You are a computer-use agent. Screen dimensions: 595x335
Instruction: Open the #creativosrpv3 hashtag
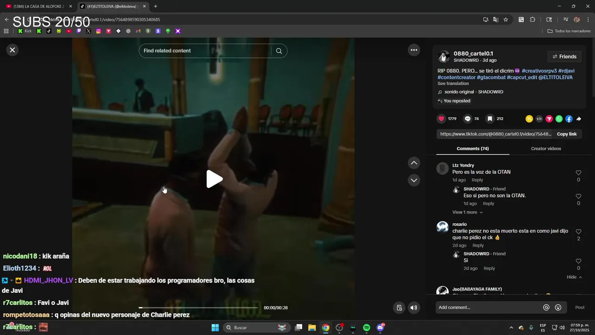[539, 71]
